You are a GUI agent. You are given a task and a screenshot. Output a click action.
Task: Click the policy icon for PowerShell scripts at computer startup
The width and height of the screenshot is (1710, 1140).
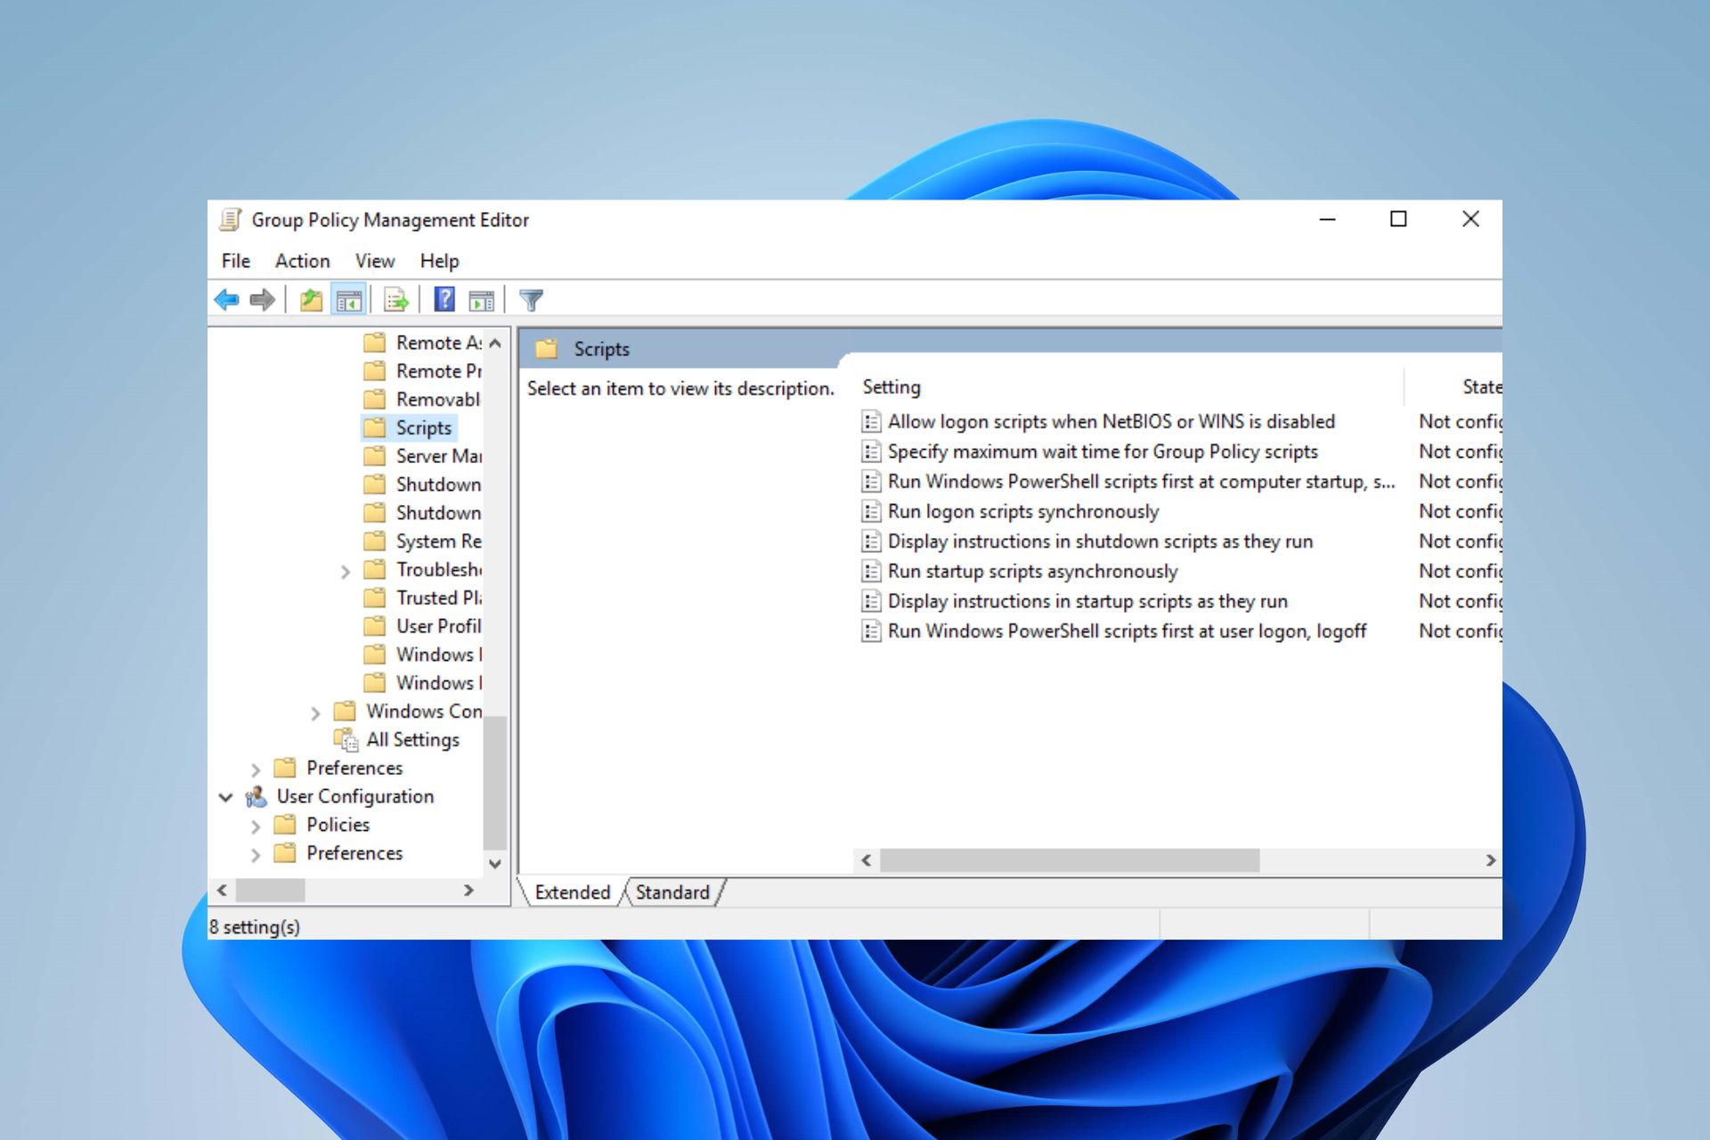[871, 482]
